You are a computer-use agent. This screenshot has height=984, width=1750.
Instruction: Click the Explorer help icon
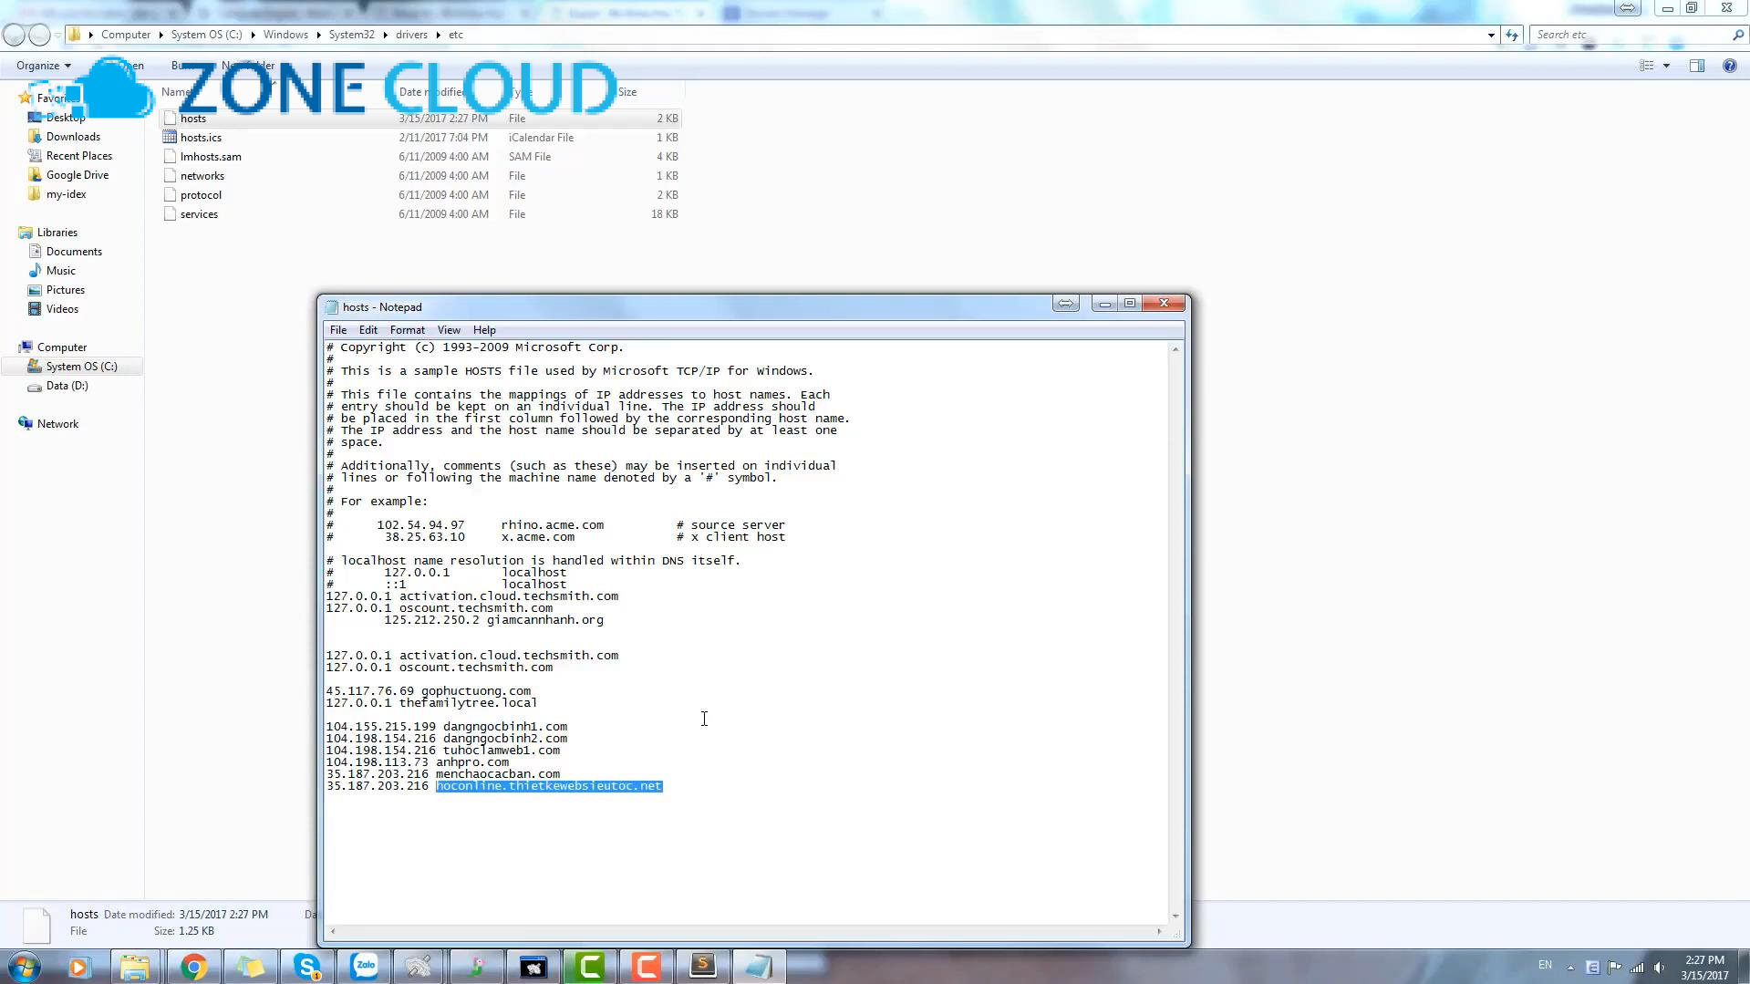1729,66
